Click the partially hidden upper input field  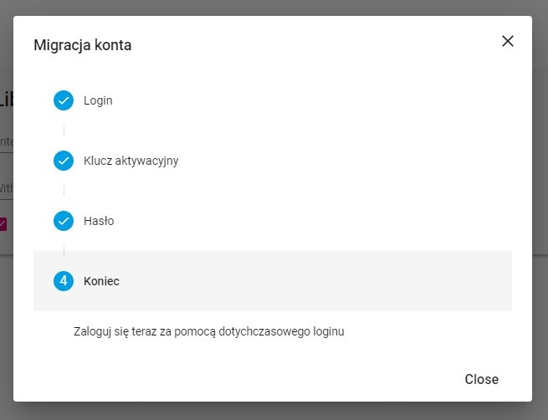point(7,142)
